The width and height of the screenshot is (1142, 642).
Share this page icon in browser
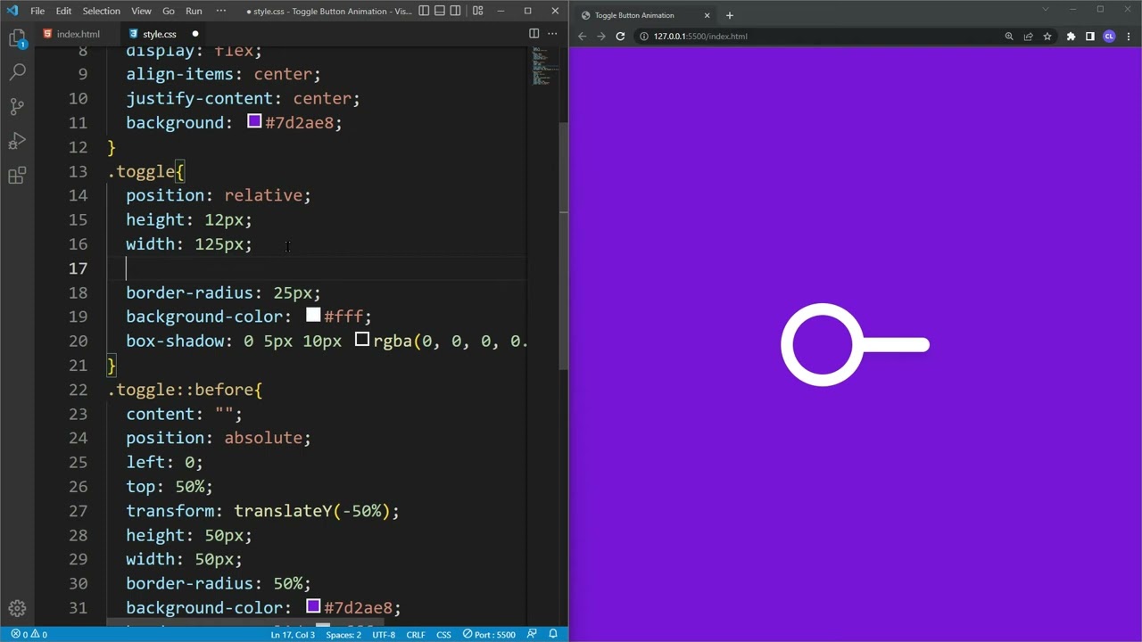(x=1028, y=37)
